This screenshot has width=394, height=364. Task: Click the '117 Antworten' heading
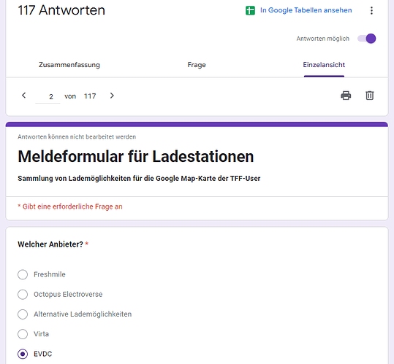[x=61, y=10]
